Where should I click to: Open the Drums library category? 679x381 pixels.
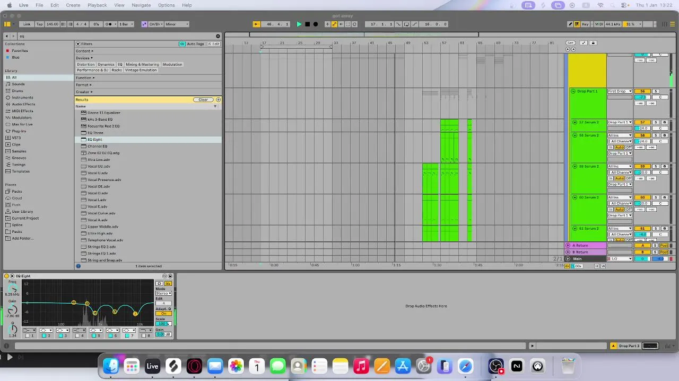point(18,91)
